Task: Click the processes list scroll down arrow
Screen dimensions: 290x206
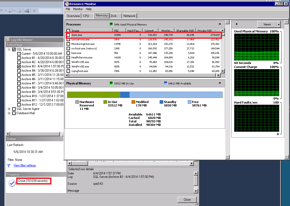Action: tap(223, 71)
